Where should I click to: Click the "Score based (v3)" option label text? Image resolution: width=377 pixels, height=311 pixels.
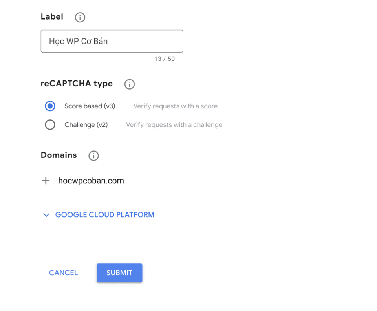[x=90, y=106]
